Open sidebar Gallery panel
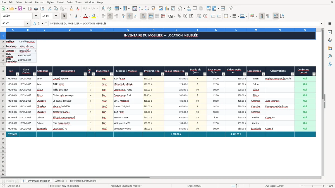This screenshot has height=188, width=335. [330, 48]
